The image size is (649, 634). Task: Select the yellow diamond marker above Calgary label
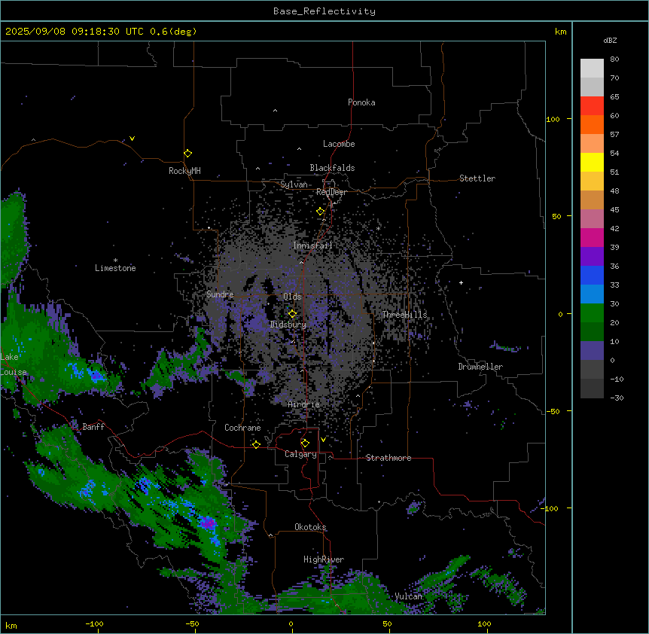[305, 443]
